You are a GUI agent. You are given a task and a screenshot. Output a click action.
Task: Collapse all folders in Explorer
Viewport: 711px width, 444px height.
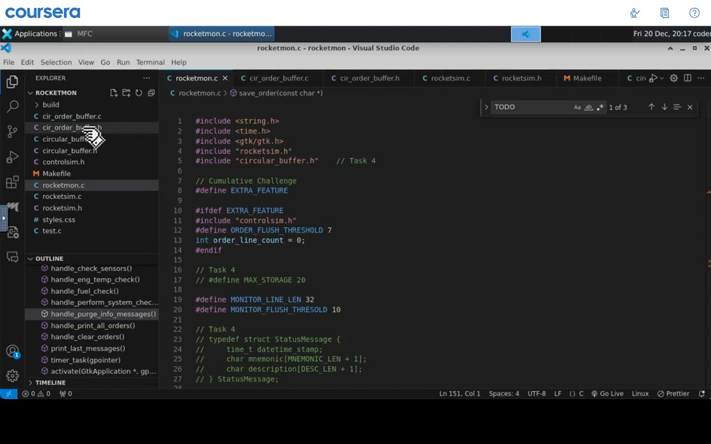pyautogui.click(x=151, y=93)
